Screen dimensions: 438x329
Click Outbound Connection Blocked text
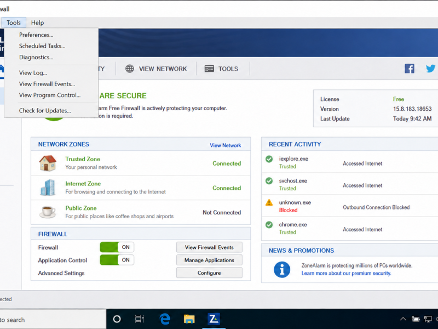click(x=376, y=207)
